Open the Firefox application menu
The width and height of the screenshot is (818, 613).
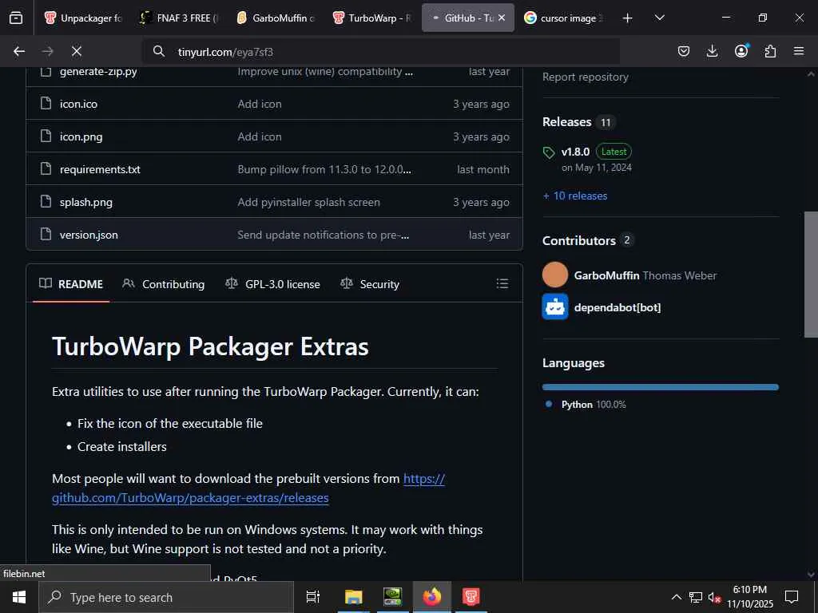[799, 51]
